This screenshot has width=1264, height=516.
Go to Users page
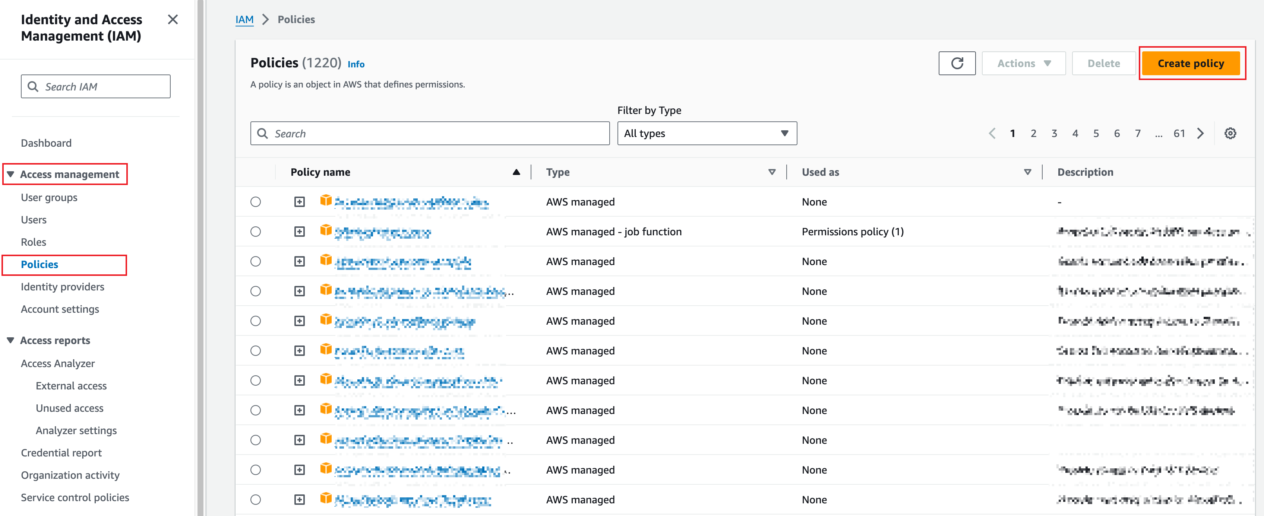point(34,220)
